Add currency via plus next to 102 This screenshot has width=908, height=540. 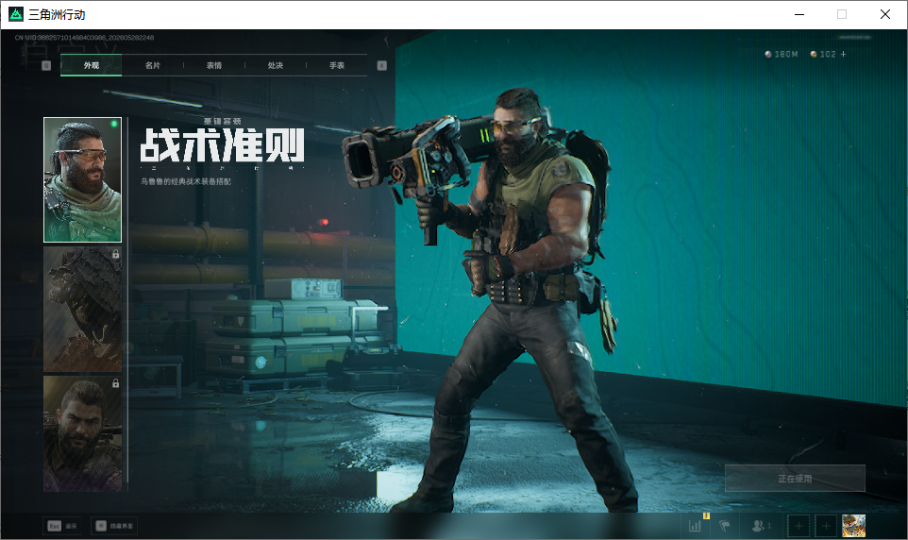click(843, 54)
